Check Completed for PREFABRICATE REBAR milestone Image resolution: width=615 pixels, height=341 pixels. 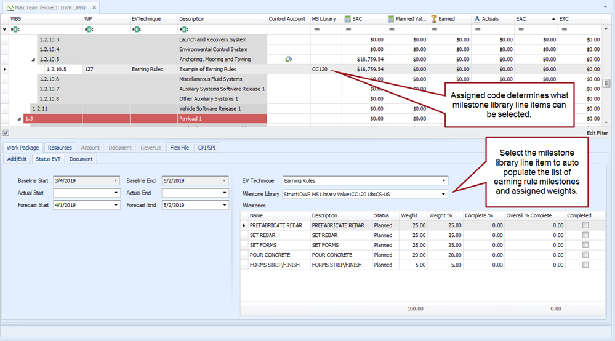(x=585, y=225)
